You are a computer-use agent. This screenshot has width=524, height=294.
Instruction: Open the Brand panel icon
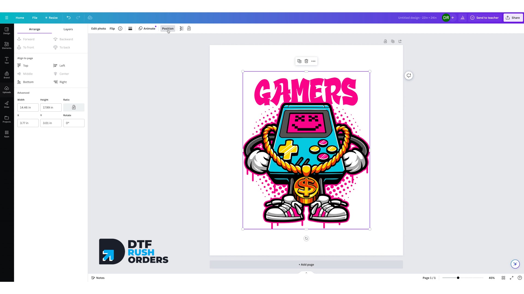tap(7, 75)
